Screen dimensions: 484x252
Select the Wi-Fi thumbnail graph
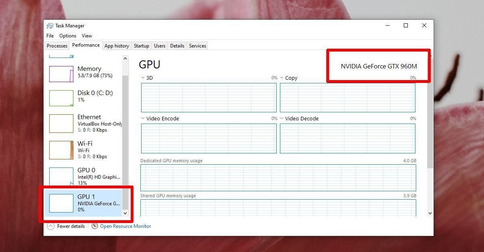(61, 150)
